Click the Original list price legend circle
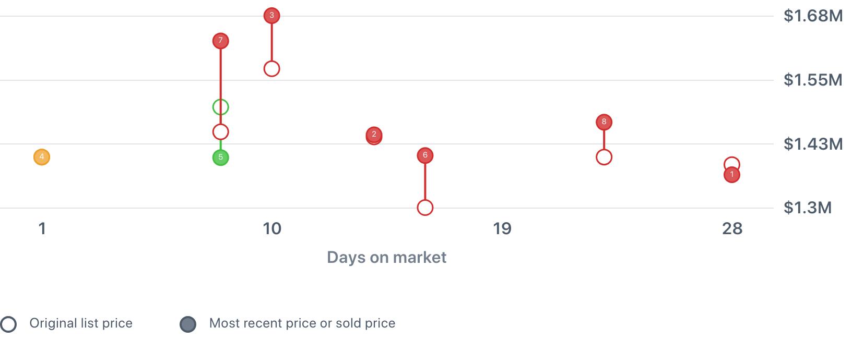852x339 pixels. tap(8, 324)
